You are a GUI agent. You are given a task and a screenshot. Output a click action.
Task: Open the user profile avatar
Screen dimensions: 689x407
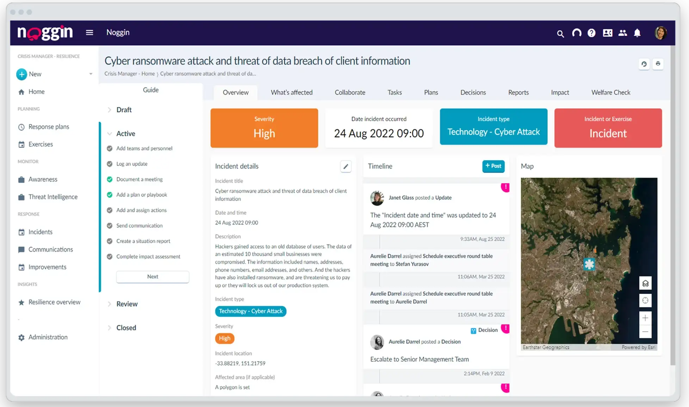point(660,33)
